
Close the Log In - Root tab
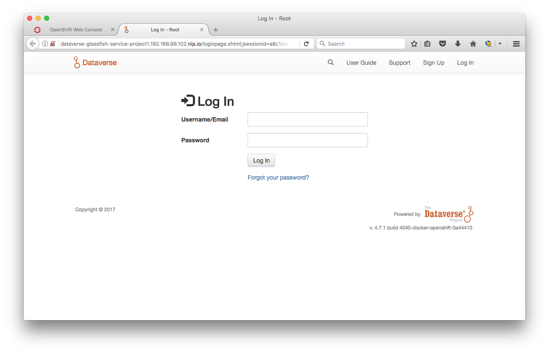click(202, 30)
